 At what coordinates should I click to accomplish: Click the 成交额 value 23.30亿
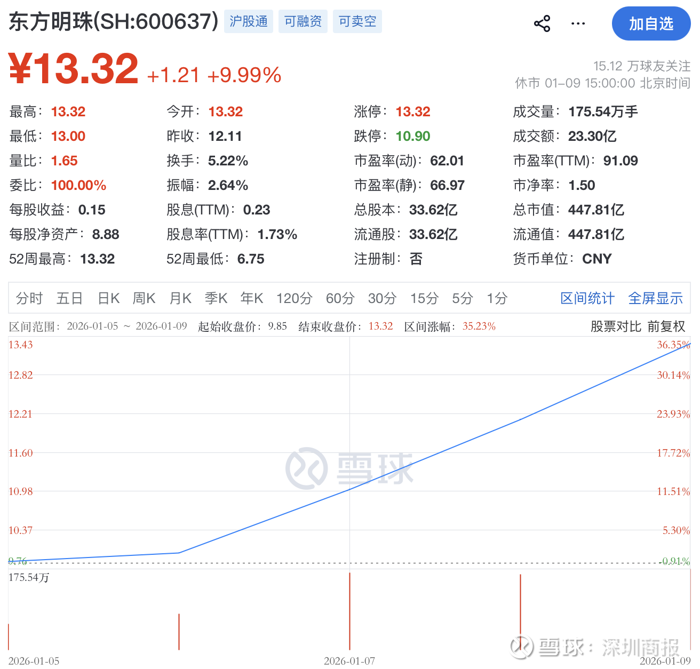coord(592,136)
